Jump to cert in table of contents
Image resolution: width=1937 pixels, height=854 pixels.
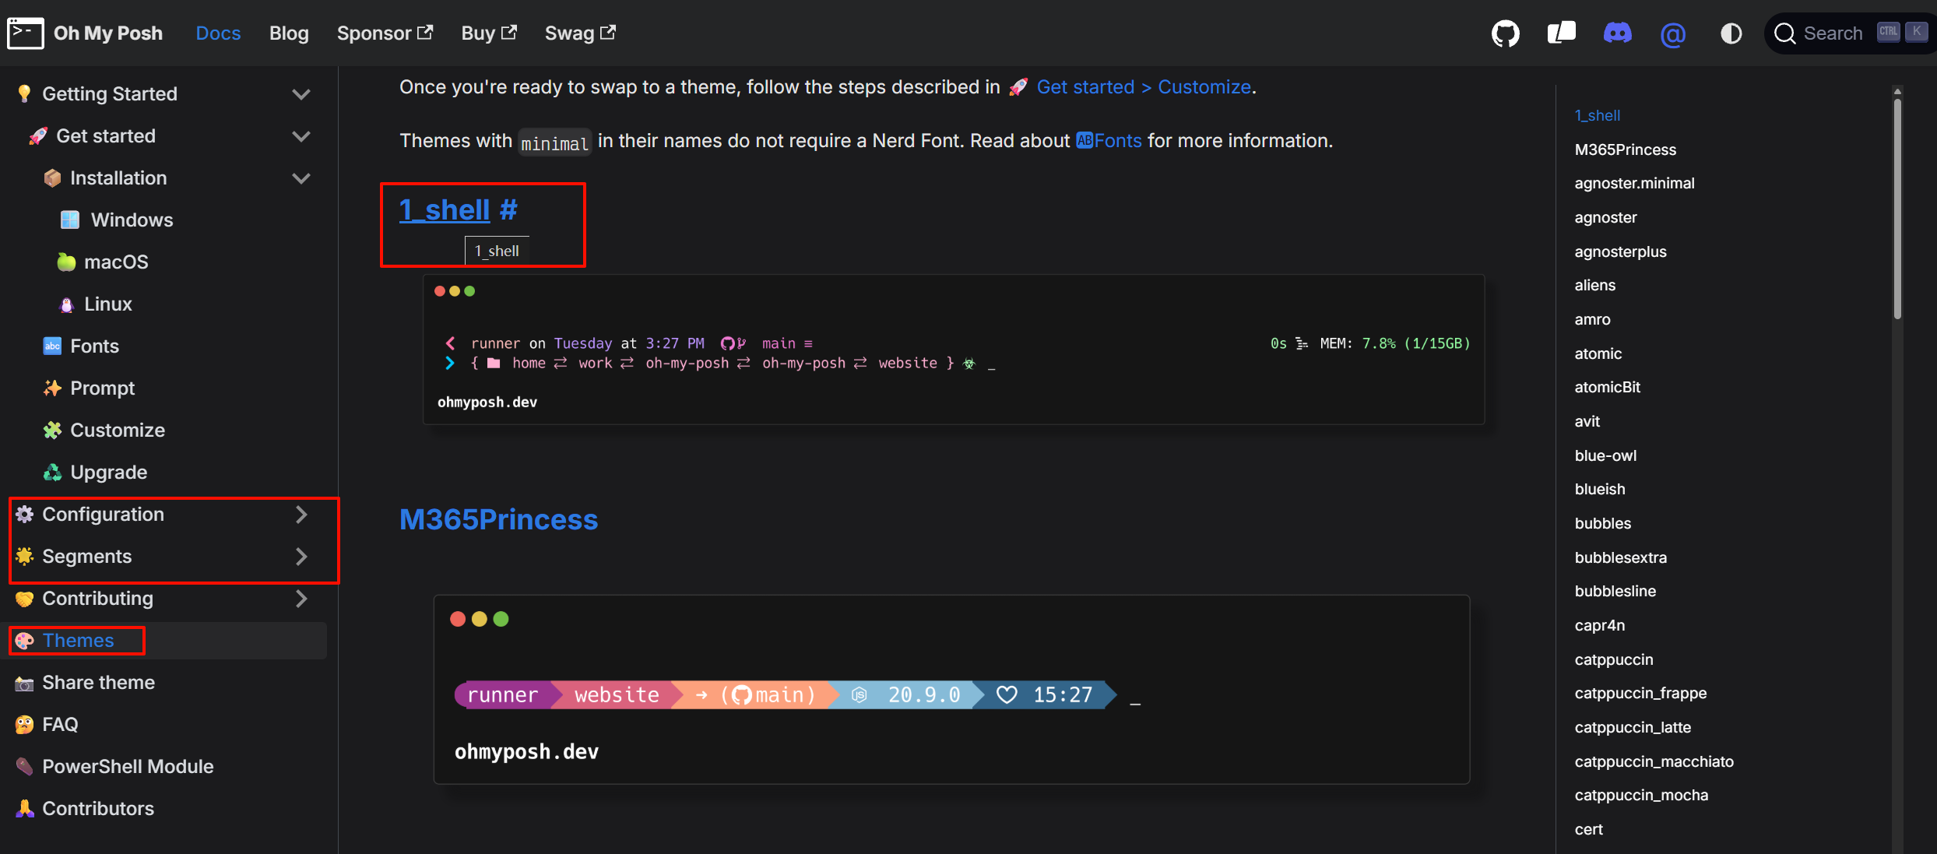point(1589,829)
